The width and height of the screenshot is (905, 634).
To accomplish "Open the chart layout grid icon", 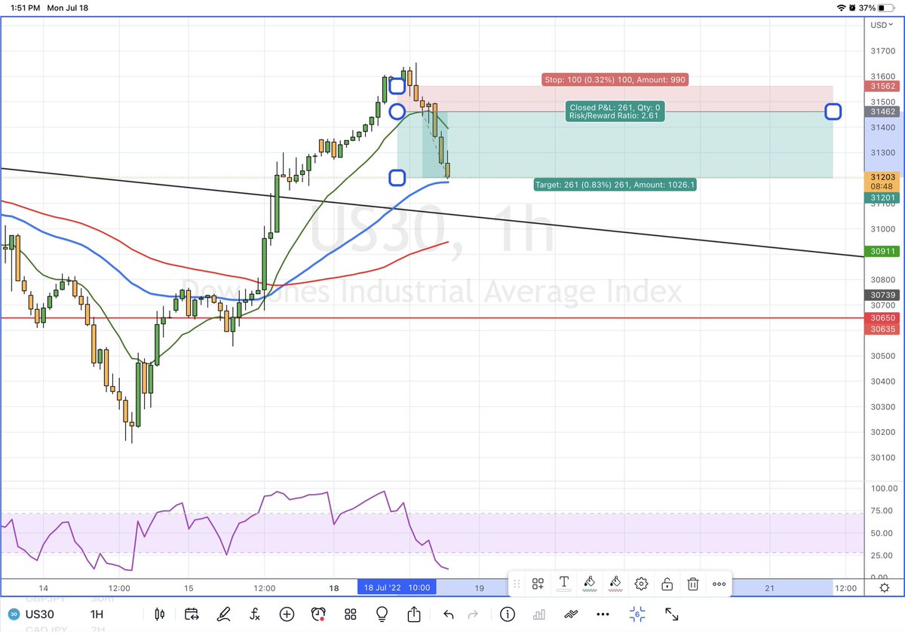I will point(350,614).
